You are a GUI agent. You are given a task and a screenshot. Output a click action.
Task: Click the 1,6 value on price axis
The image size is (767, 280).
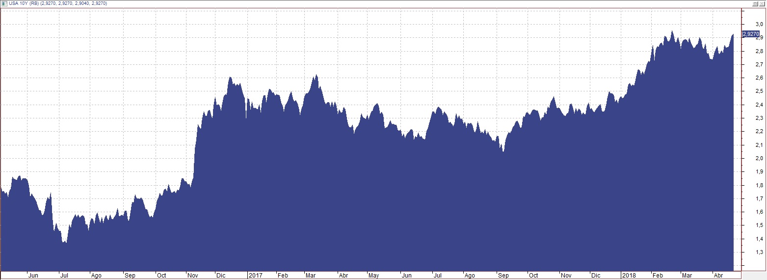[x=759, y=212]
